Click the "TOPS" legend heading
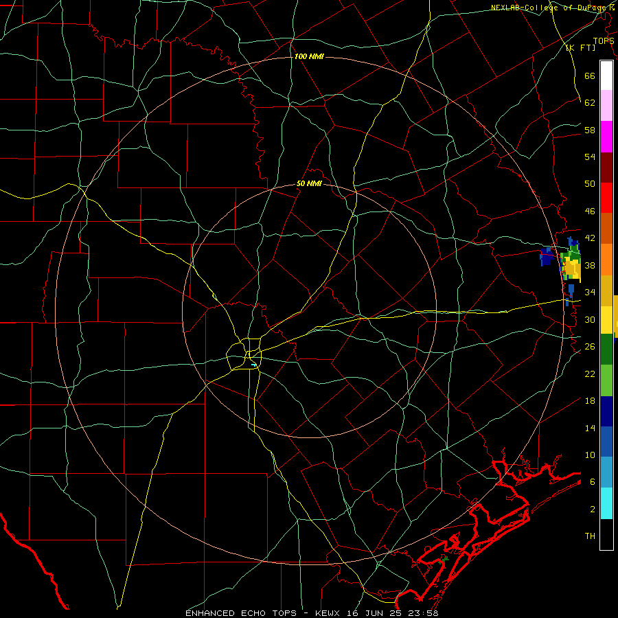This screenshot has width=618, height=618. [x=604, y=41]
